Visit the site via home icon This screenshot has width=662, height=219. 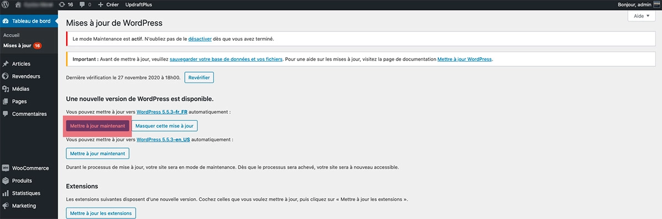[18, 4]
